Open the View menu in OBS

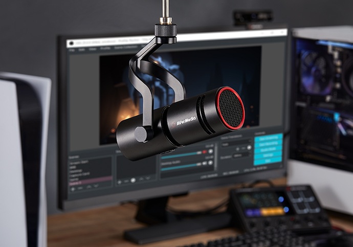coord(93,49)
